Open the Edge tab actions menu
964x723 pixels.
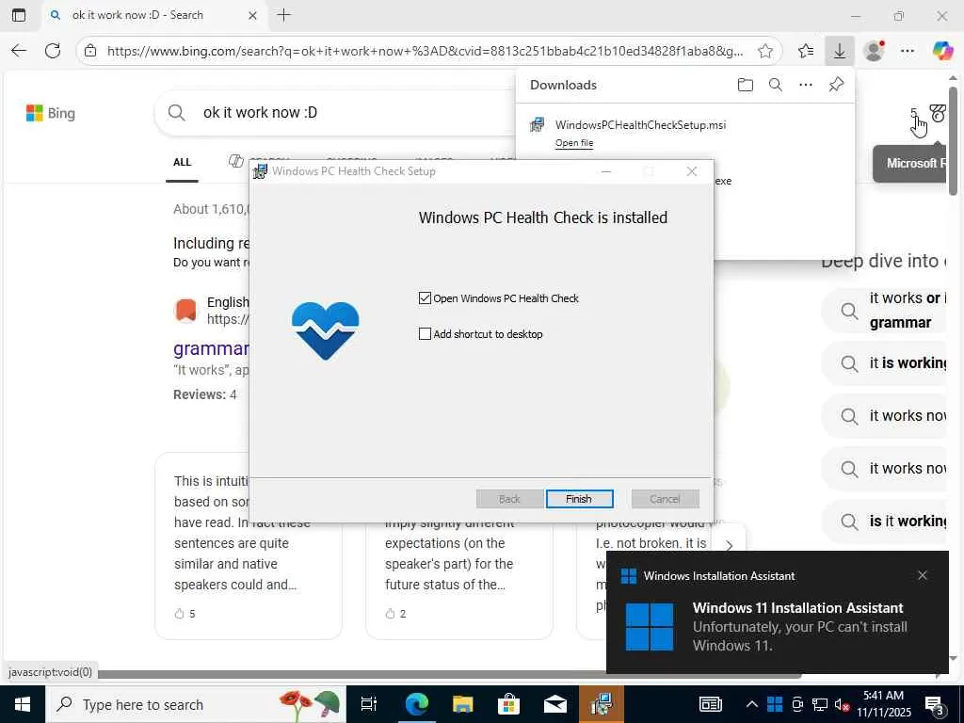(19, 15)
